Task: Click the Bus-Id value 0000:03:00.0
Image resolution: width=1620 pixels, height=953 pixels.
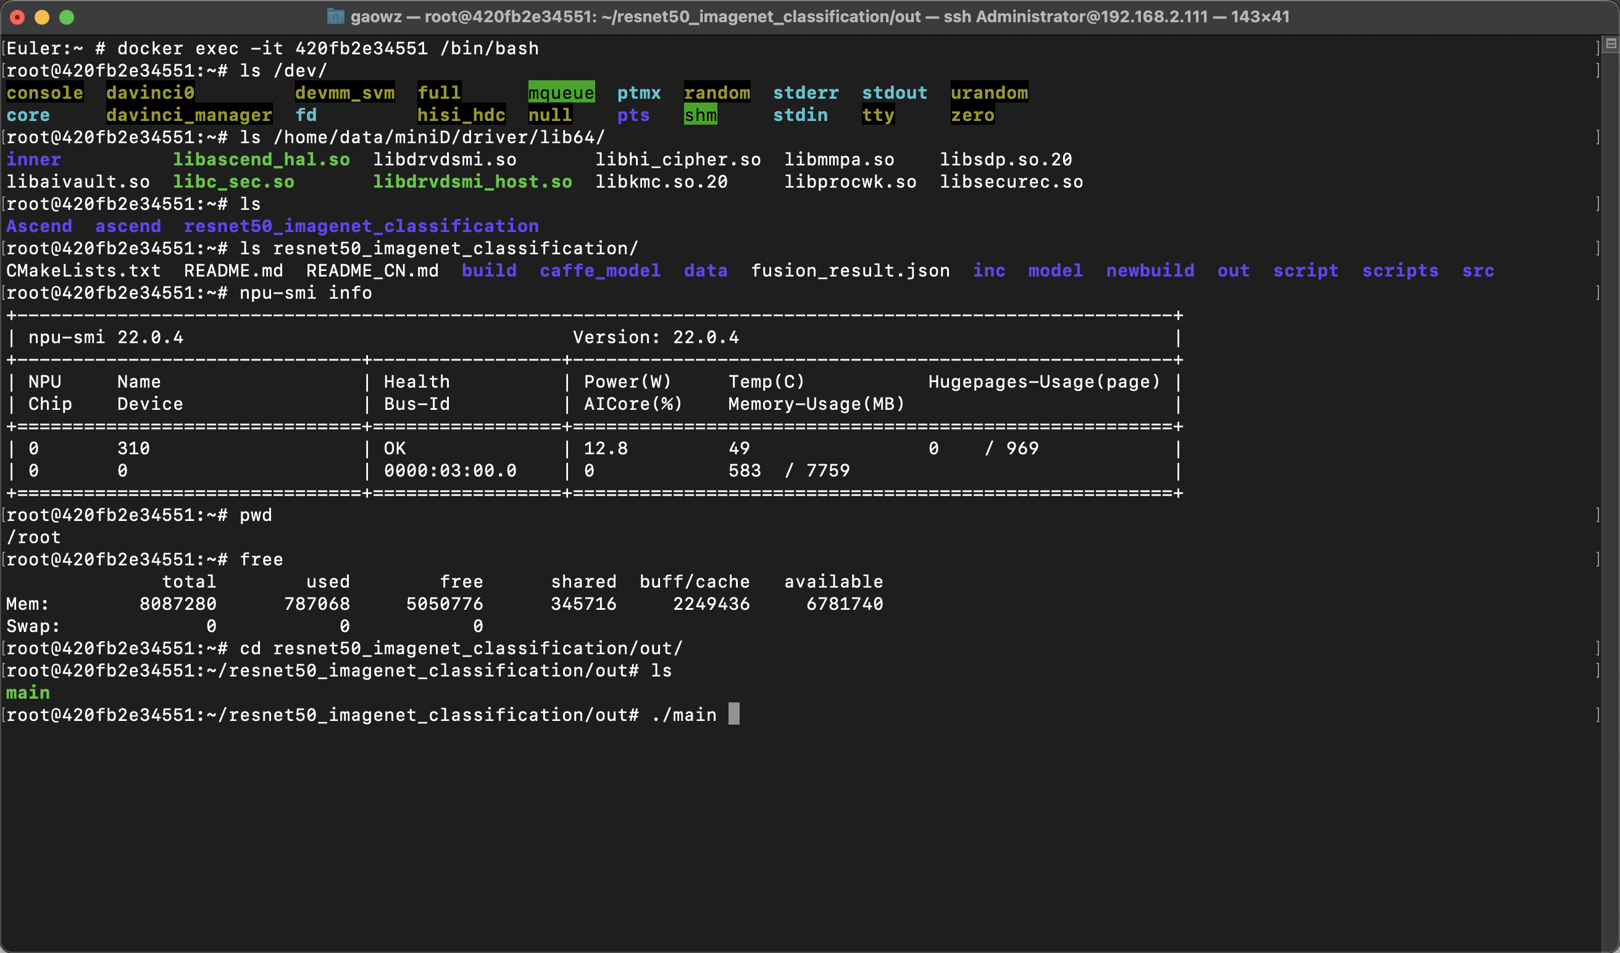Action: point(450,470)
